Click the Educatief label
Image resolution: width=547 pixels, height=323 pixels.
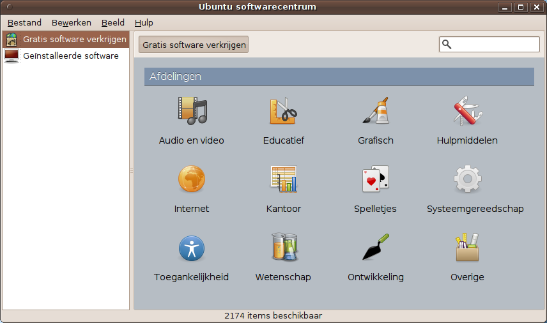tap(284, 140)
